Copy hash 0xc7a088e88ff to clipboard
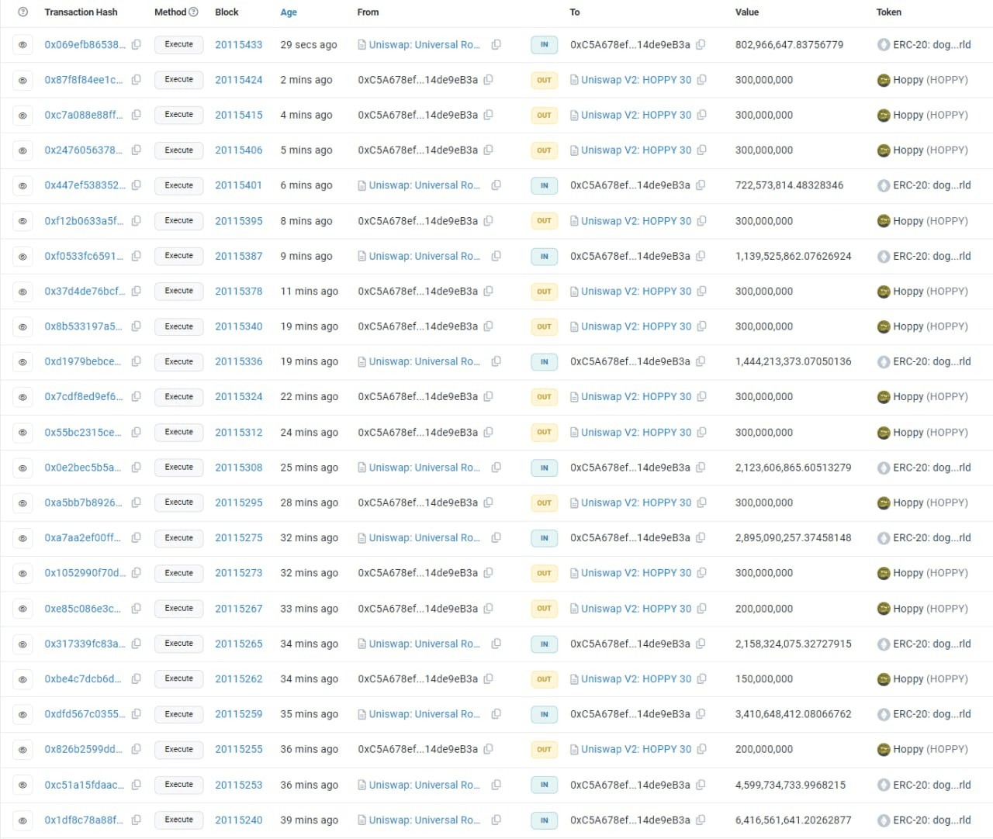Screen dimensions: 993x839 [x=137, y=115]
